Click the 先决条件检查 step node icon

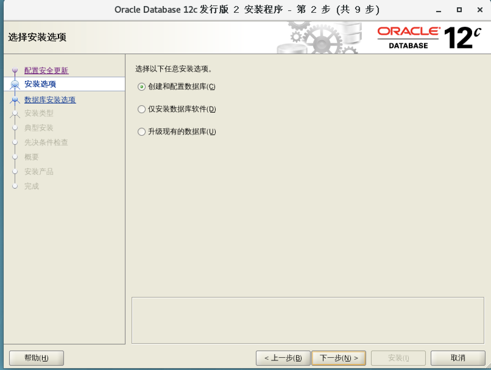tap(14, 142)
